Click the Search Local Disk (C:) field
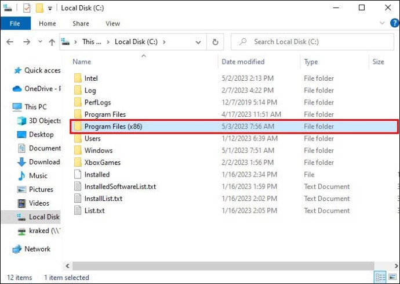This screenshot has height=284, width=400. (313, 42)
